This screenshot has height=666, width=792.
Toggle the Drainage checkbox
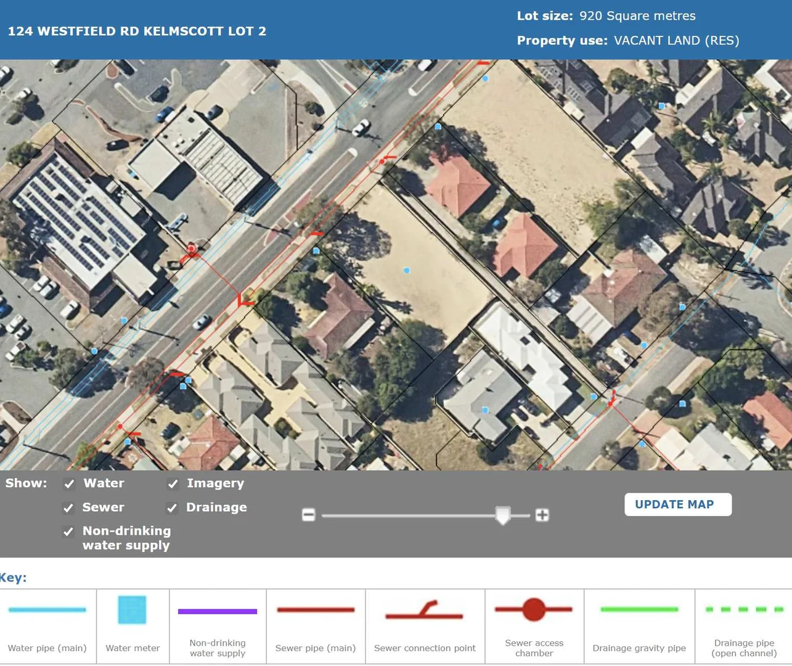[173, 508]
